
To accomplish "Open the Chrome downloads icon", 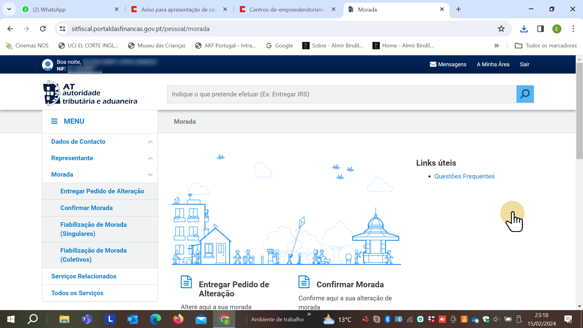I will [x=524, y=29].
